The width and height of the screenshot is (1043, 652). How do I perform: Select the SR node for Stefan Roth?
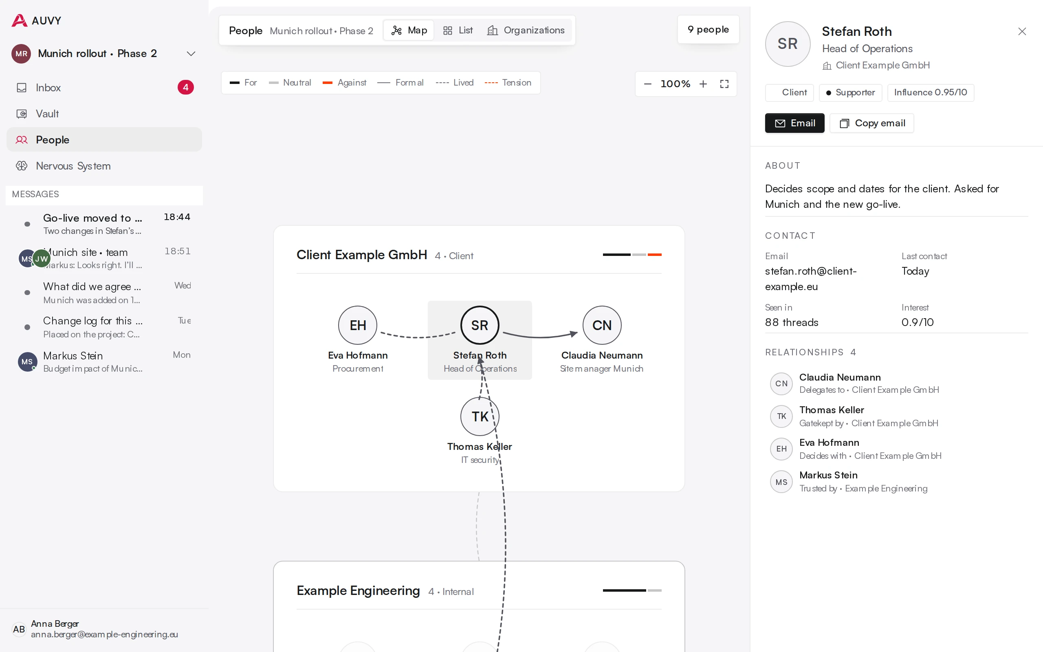pyautogui.click(x=480, y=325)
